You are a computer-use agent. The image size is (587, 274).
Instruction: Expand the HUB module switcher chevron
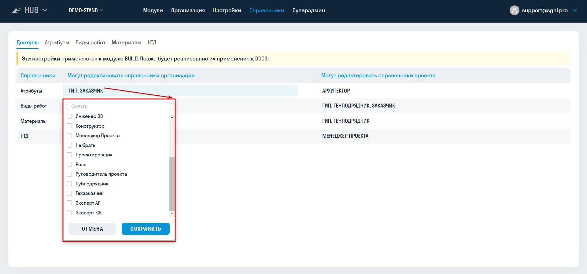click(x=45, y=10)
